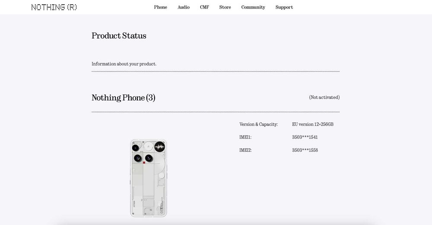The width and height of the screenshot is (432, 225).
Task: Click the top-left camera lens on phone
Action: (136, 148)
